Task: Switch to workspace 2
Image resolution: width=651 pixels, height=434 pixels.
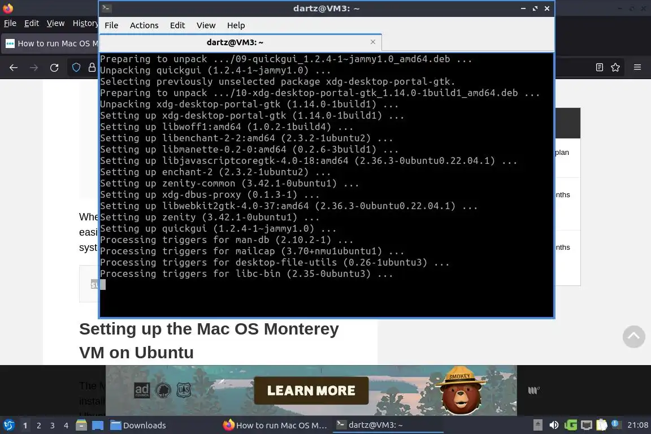Action: pos(39,426)
